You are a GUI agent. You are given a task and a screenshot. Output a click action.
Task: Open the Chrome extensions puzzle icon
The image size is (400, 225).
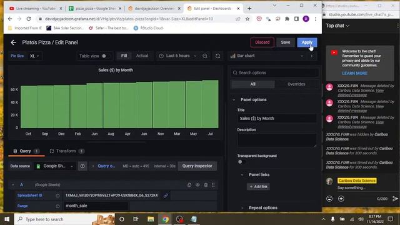tap(287, 19)
